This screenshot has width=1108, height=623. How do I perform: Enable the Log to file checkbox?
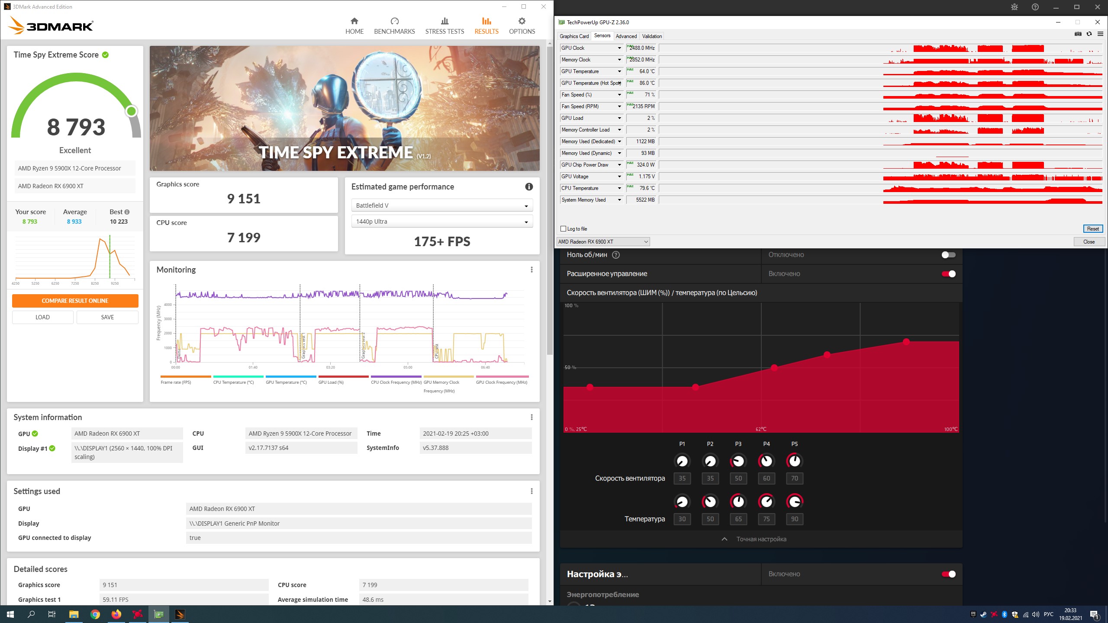click(x=564, y=229)
